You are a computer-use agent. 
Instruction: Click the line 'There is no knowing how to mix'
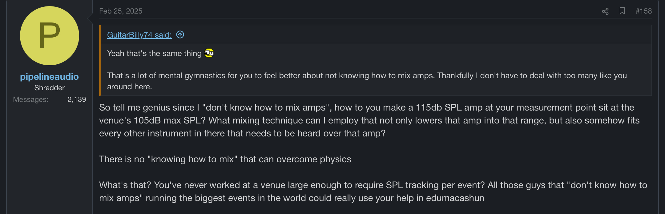[225, 159]
